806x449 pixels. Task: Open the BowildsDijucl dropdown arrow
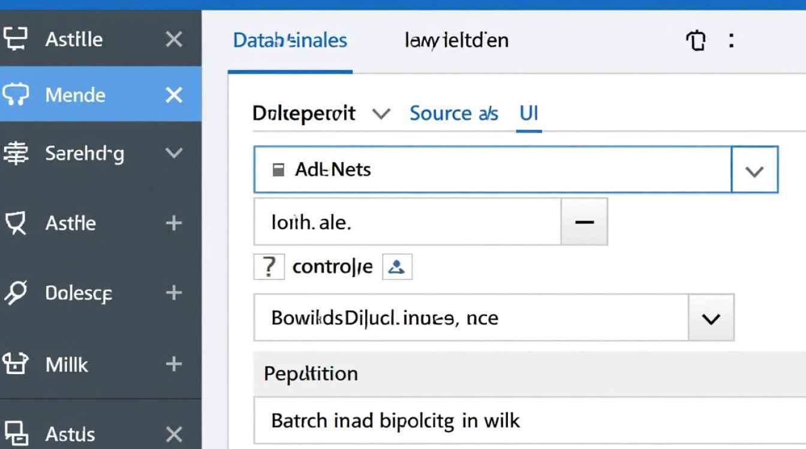711,318
